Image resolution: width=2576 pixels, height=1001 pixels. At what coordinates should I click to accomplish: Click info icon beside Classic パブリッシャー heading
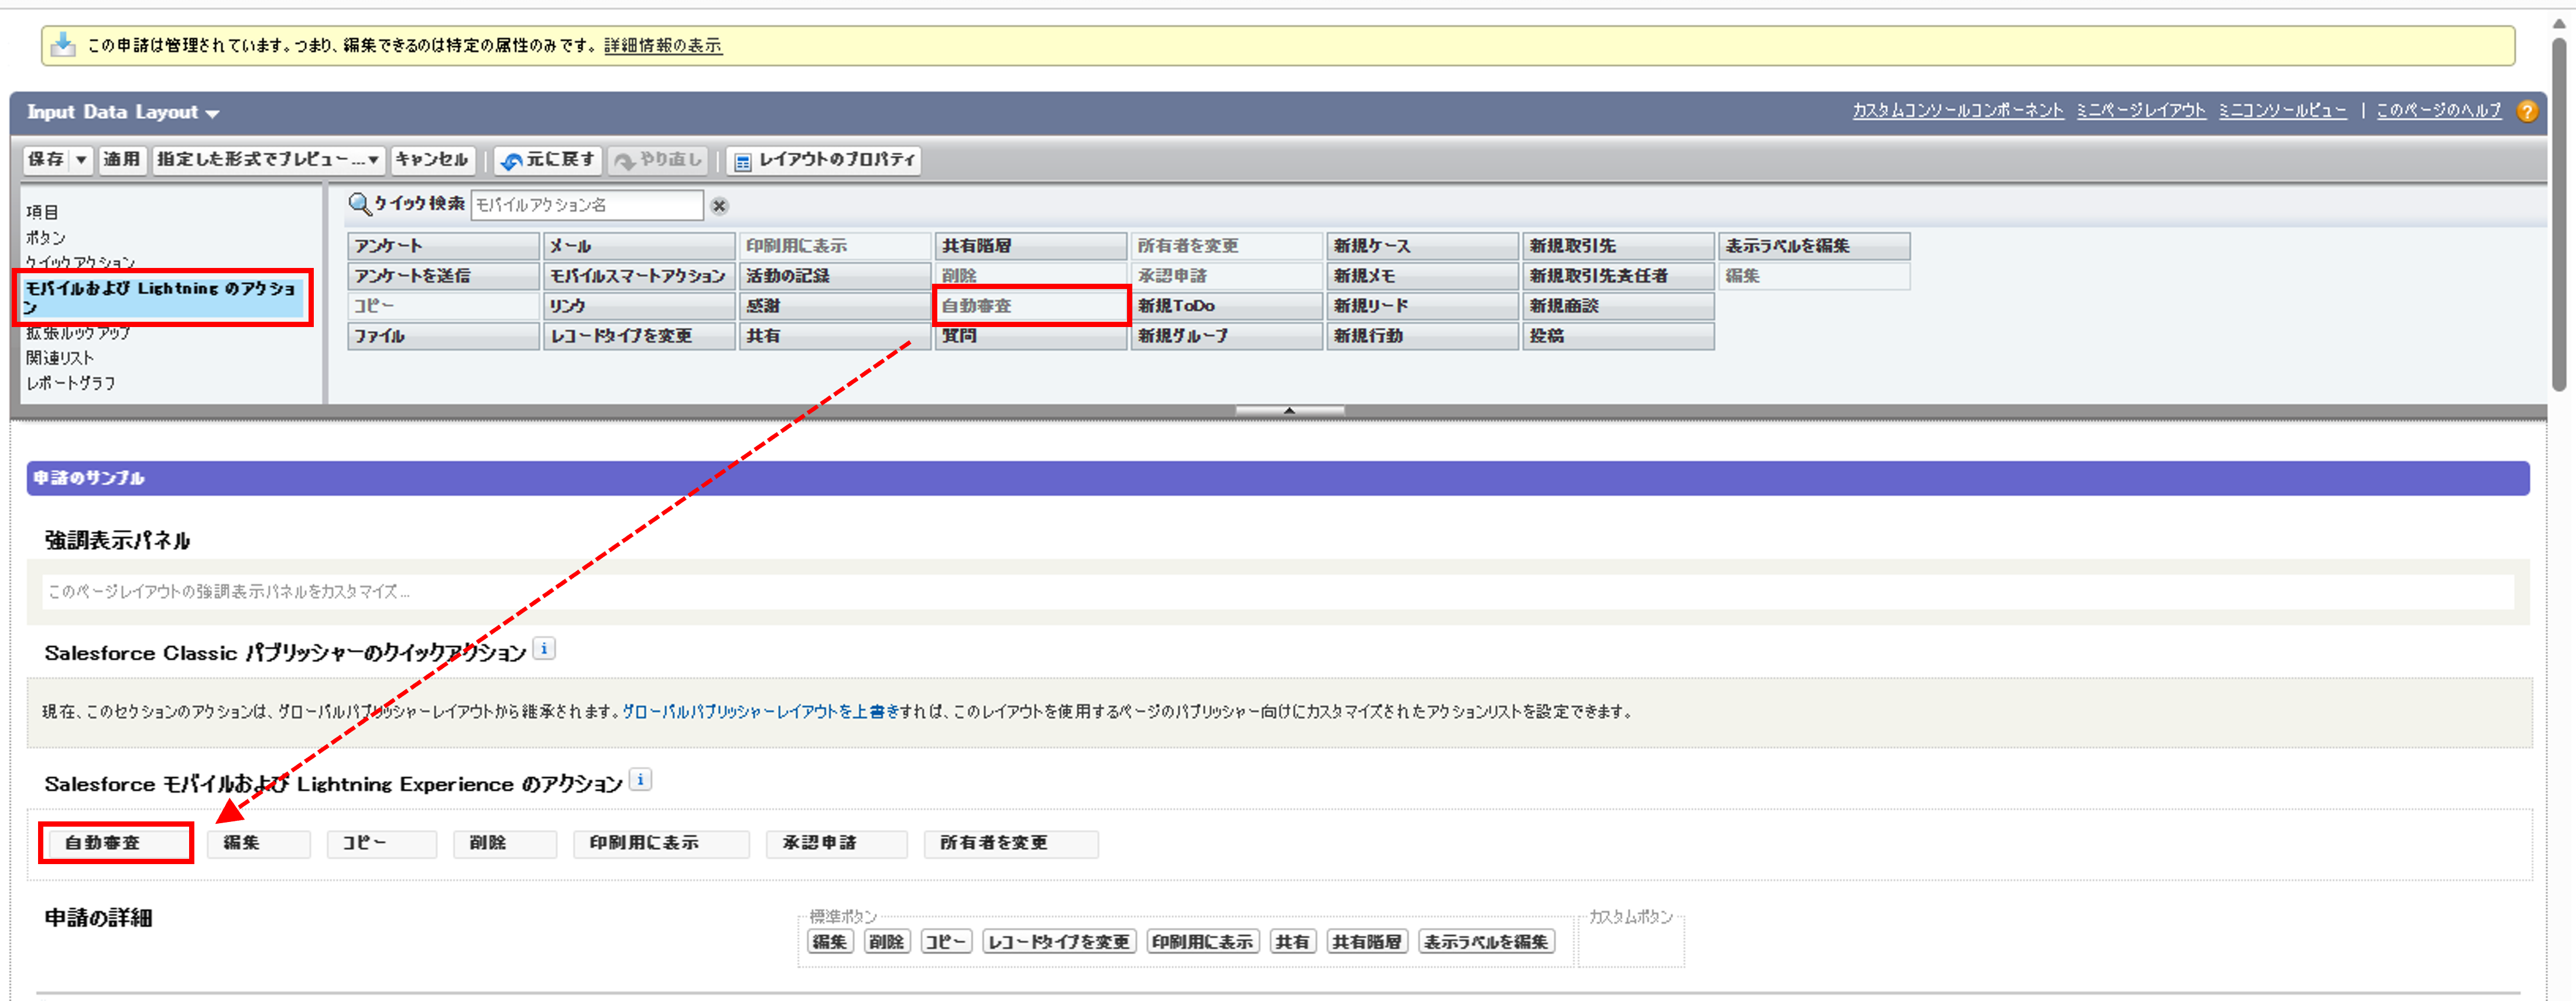[544, 649]
